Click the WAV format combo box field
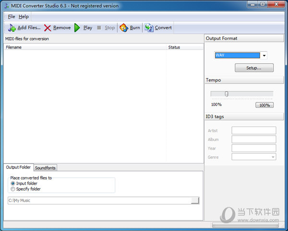The image size is (288, 231). 238,55
